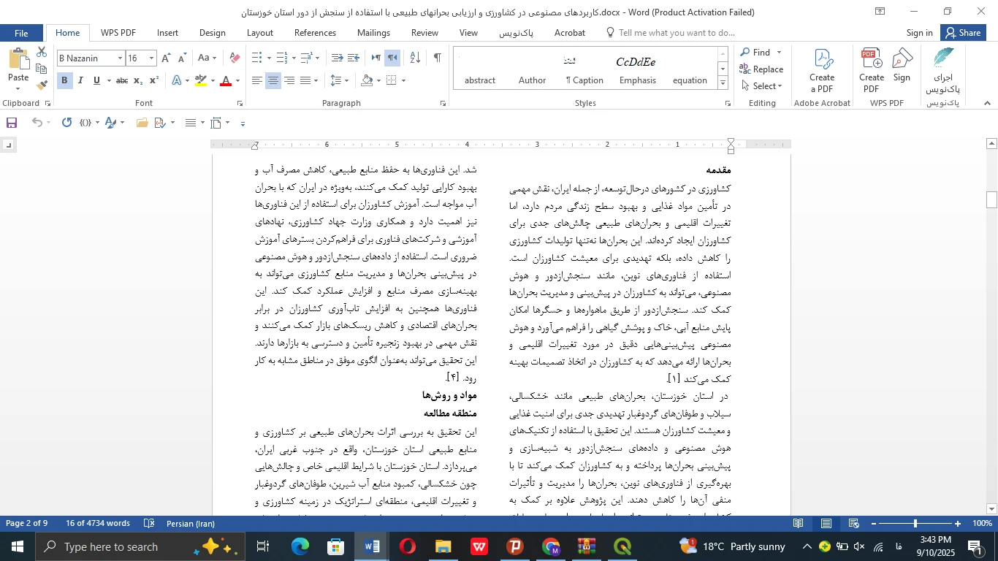Click the Sort A-Z icon
The height and width of the screenshot is (561, 998).
[414, 58]
